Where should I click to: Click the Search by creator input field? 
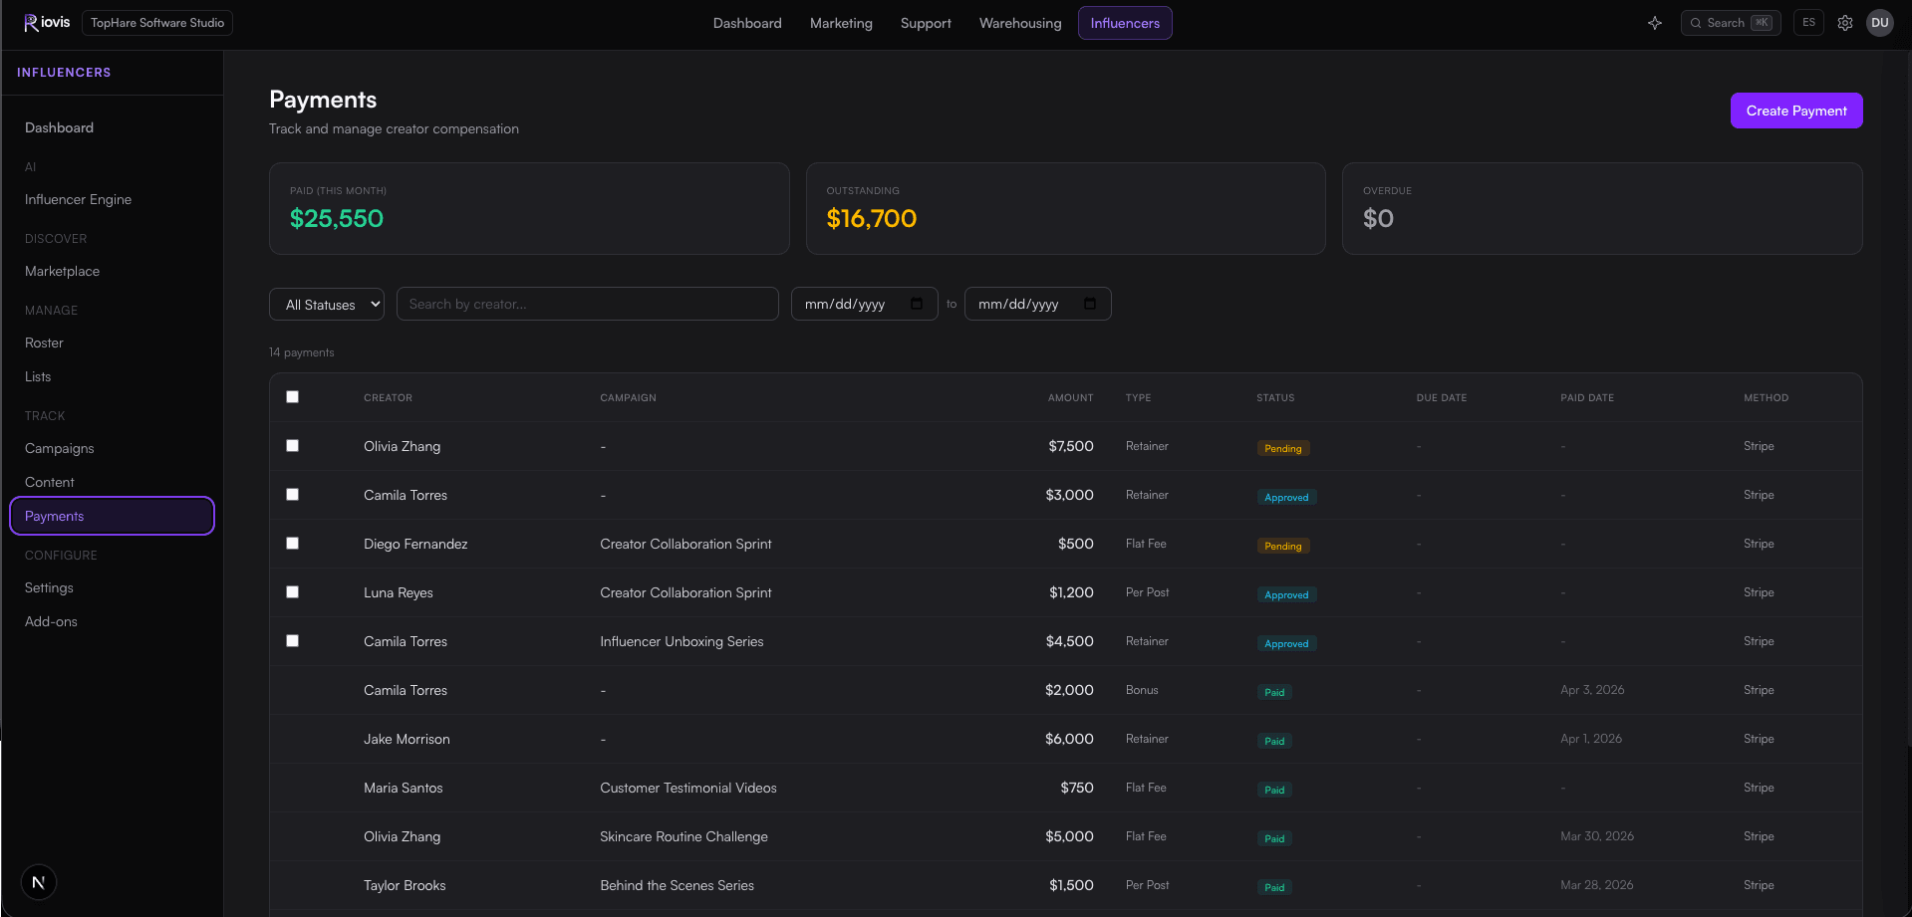coord(587,304)
